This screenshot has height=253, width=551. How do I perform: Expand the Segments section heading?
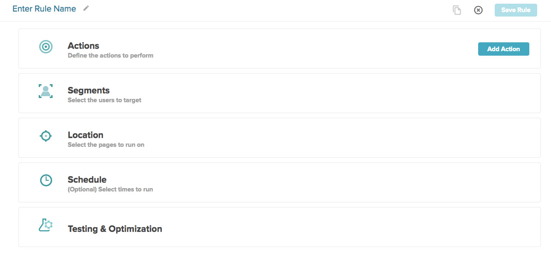pos(89,91)
